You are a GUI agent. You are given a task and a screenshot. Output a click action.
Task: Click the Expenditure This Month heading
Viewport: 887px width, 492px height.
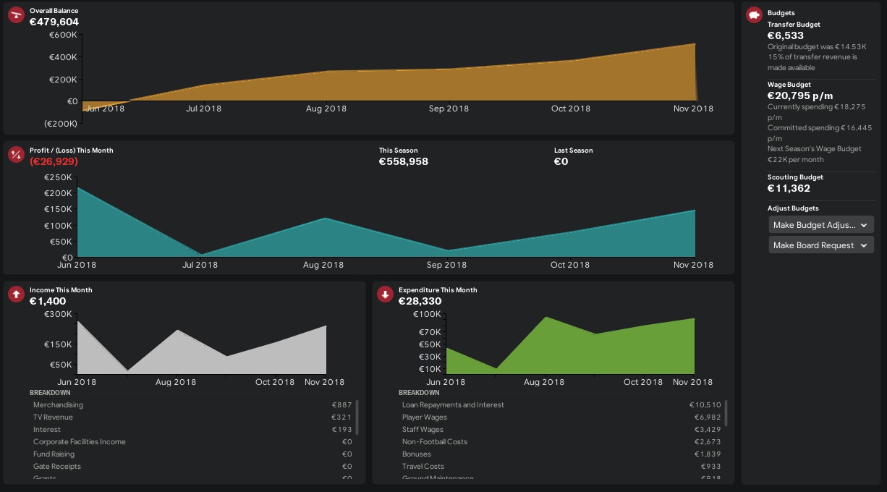click(438, 290)
